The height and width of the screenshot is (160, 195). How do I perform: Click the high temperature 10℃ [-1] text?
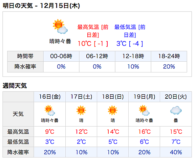[93, 44]
